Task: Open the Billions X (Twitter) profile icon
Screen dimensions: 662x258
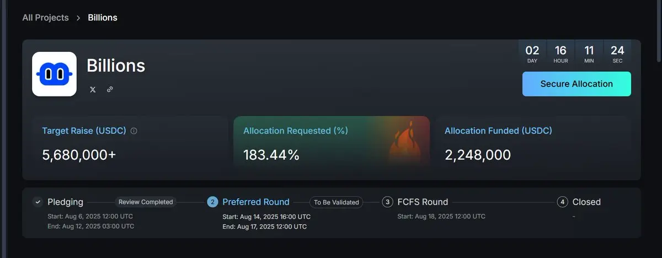Action: tap(93, 89)
